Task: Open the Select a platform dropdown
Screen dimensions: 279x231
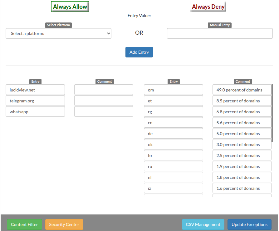Action: click(58, 33)
